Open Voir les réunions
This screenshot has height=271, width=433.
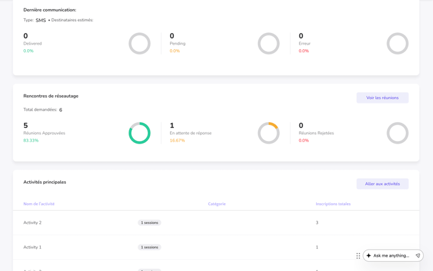[382, 98]
